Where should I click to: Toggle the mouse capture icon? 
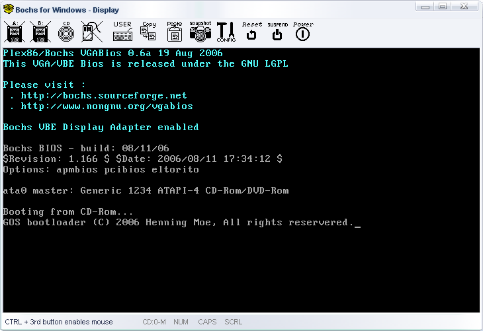click(92, 32)
